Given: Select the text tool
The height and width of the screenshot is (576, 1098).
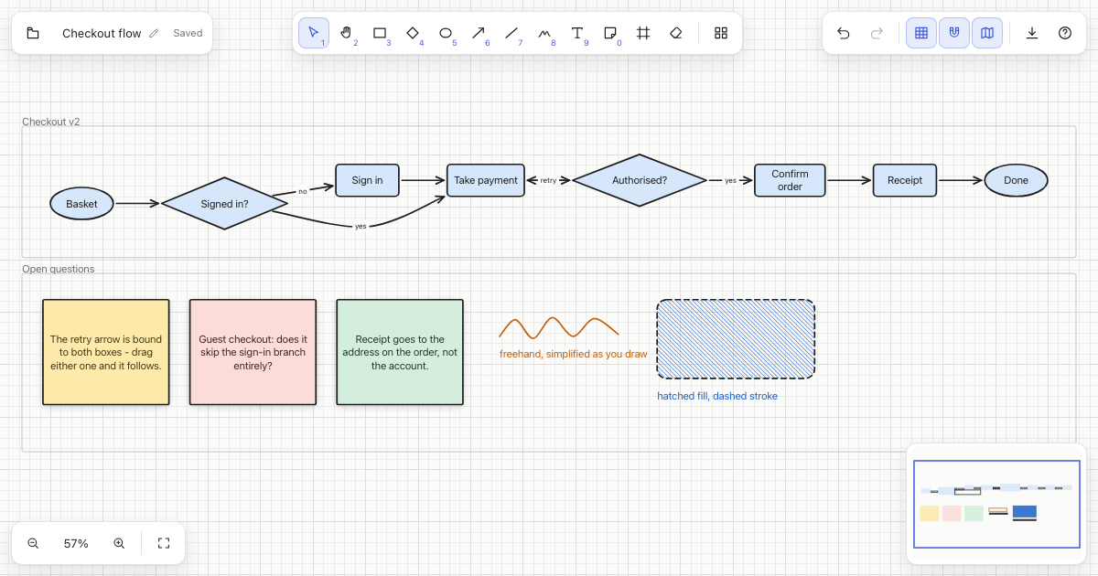Looking at the screenshot, I should 577,33.
